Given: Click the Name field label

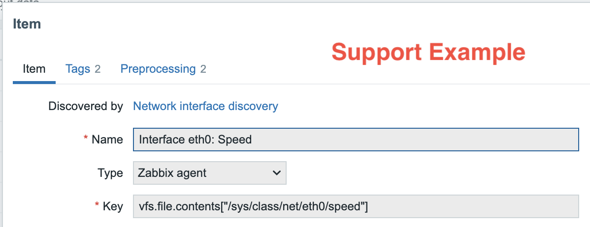Looking at the screenshot, I should 107,140.
